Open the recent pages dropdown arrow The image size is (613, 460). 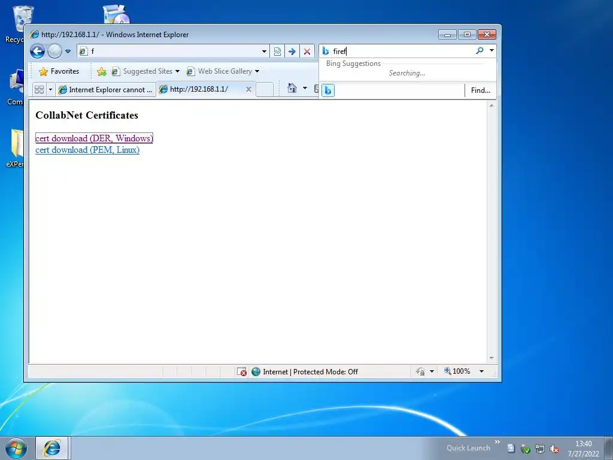click(68, 52)
